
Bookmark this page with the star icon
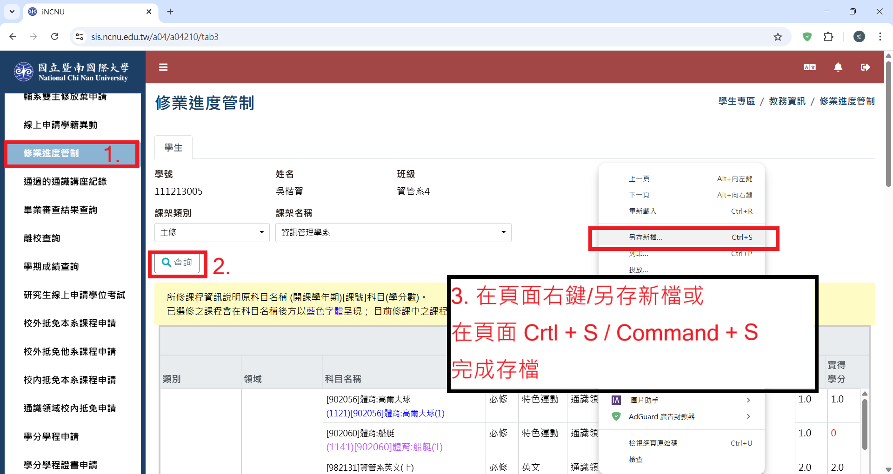click(x=778, y=37)
